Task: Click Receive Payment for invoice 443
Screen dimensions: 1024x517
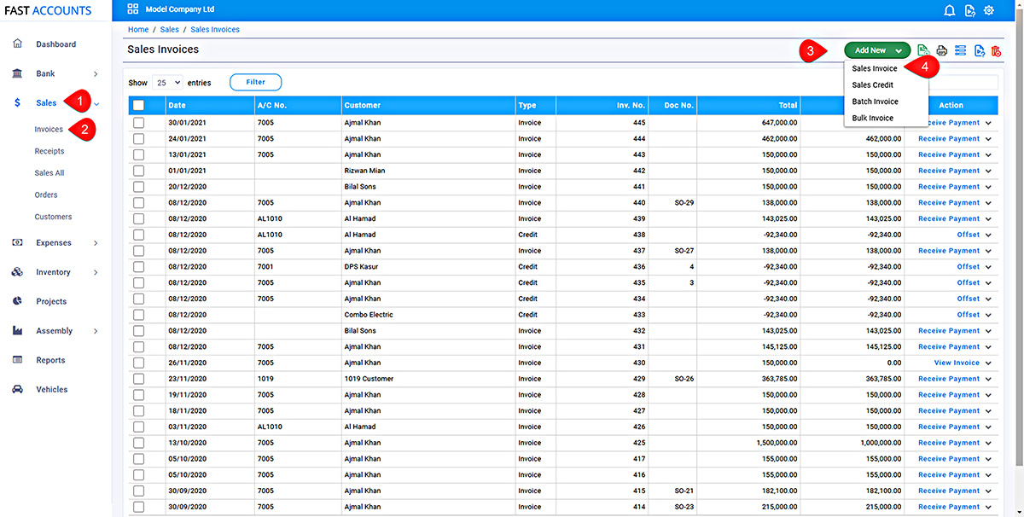Action: click(949, 154)
